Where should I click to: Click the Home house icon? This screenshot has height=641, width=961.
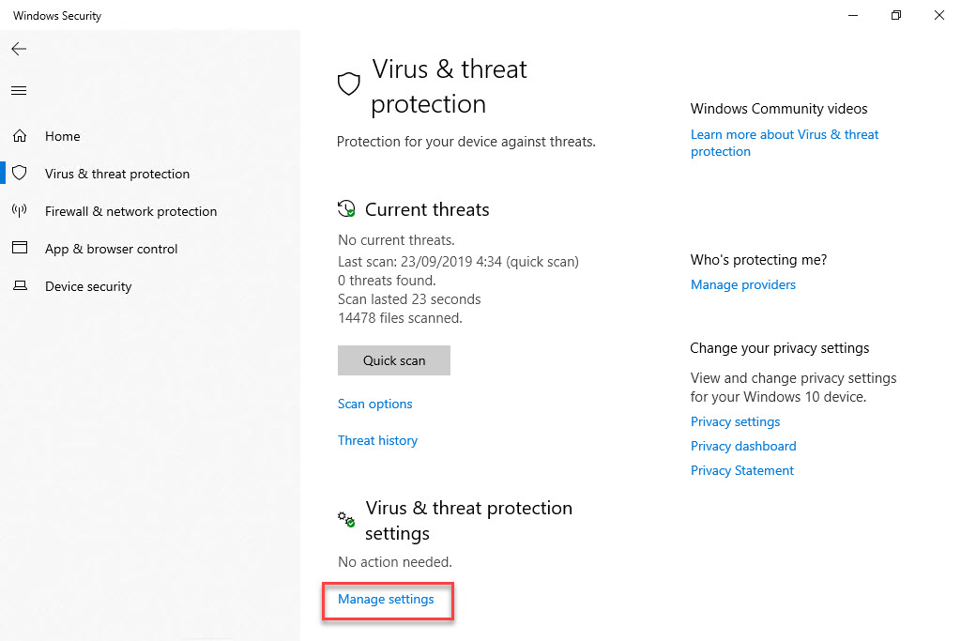(19, 136)
